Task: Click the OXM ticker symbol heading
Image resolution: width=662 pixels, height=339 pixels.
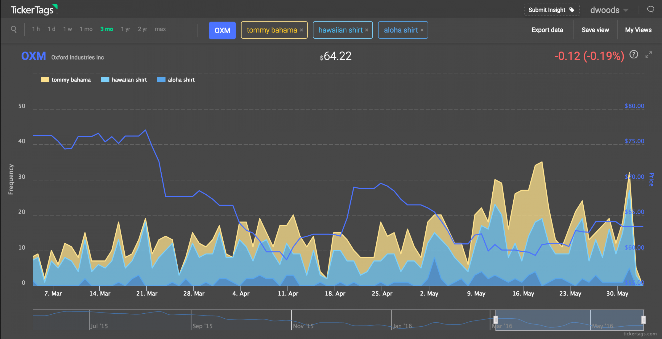Action: [34, 56]
